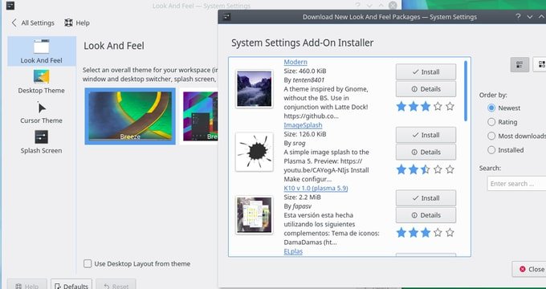Screen dimensions: 546x289
Task: Open the Desktop Theme sidebar category
Action: pyautogui.click(x=42, y=82)
